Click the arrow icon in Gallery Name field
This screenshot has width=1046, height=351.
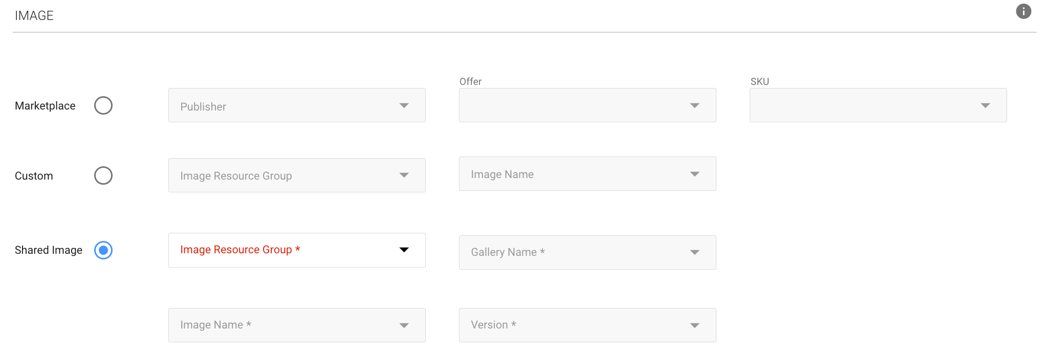(694, 252)
